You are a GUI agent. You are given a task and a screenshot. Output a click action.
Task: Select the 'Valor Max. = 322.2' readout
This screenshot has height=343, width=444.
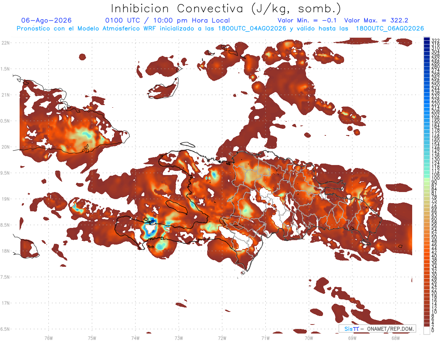(x=376, y=20)
